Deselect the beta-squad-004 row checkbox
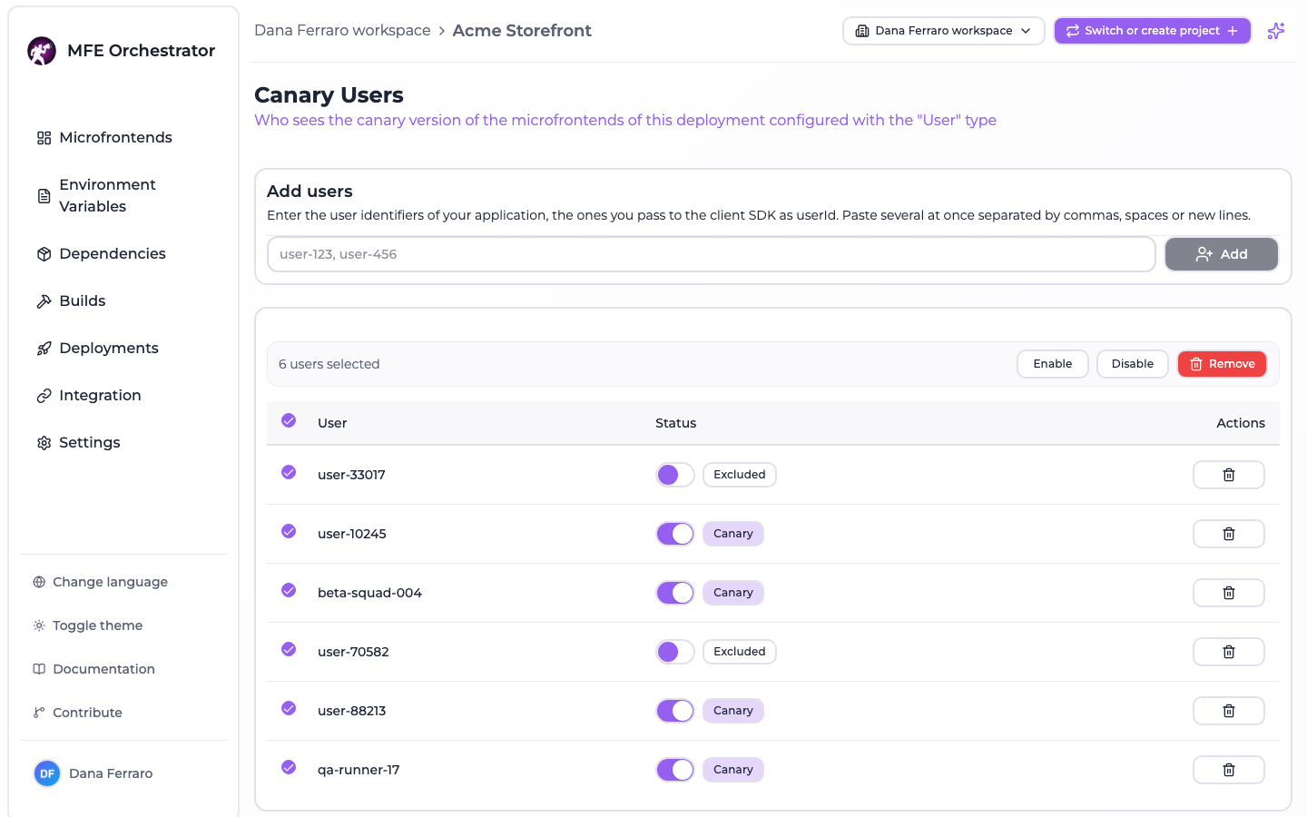The height and width of the screenshot is (817, 1307). point(289,590)
